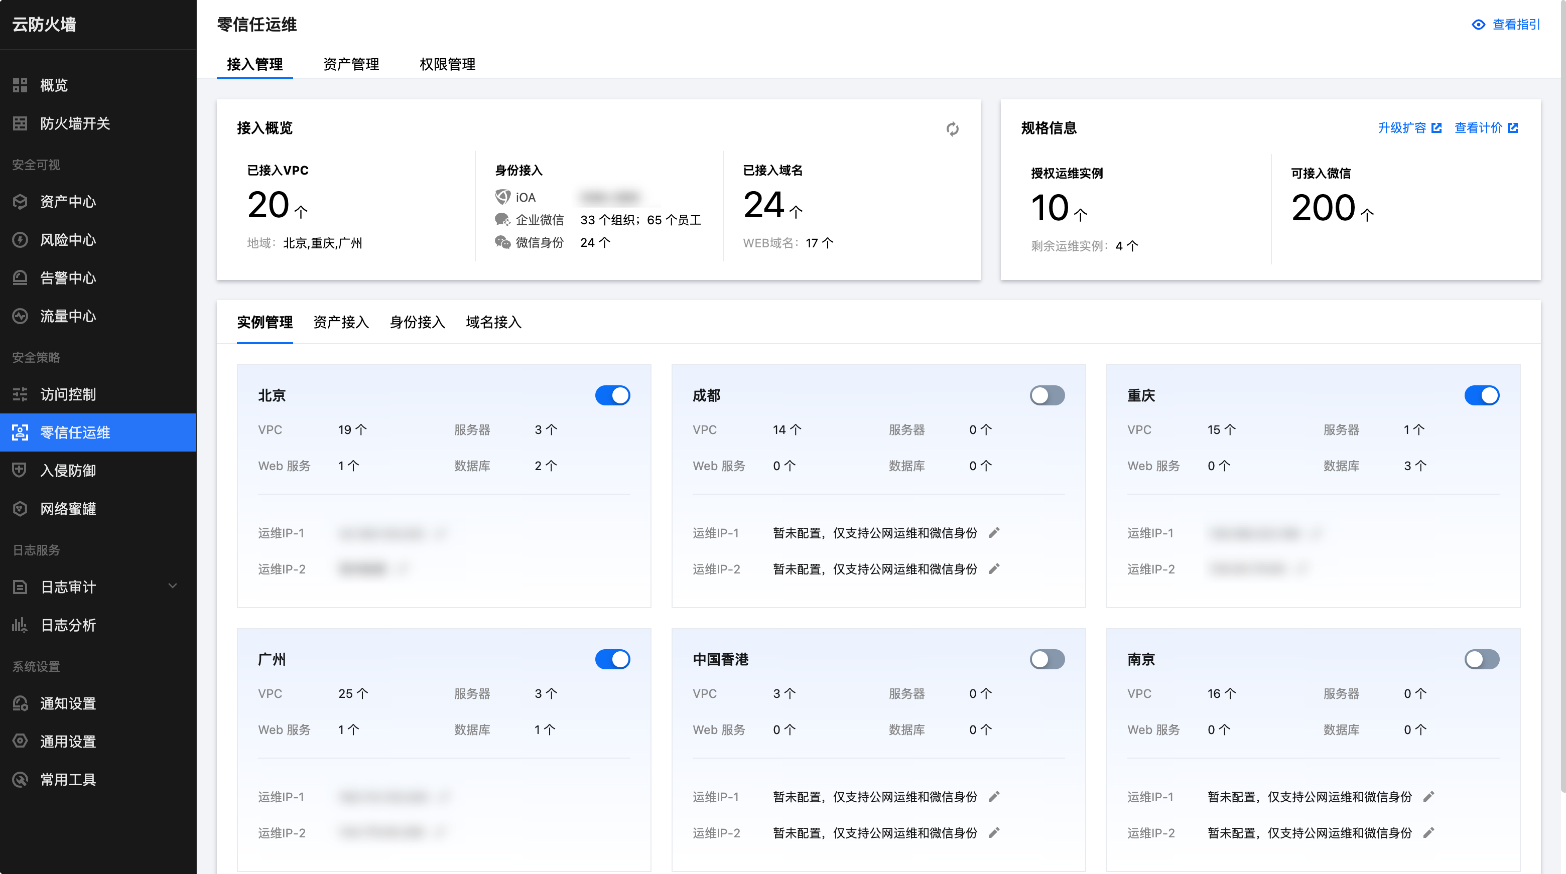Click 成都 VPC count '14 个'
The image size is (1566, 874).
click(787, 429)
